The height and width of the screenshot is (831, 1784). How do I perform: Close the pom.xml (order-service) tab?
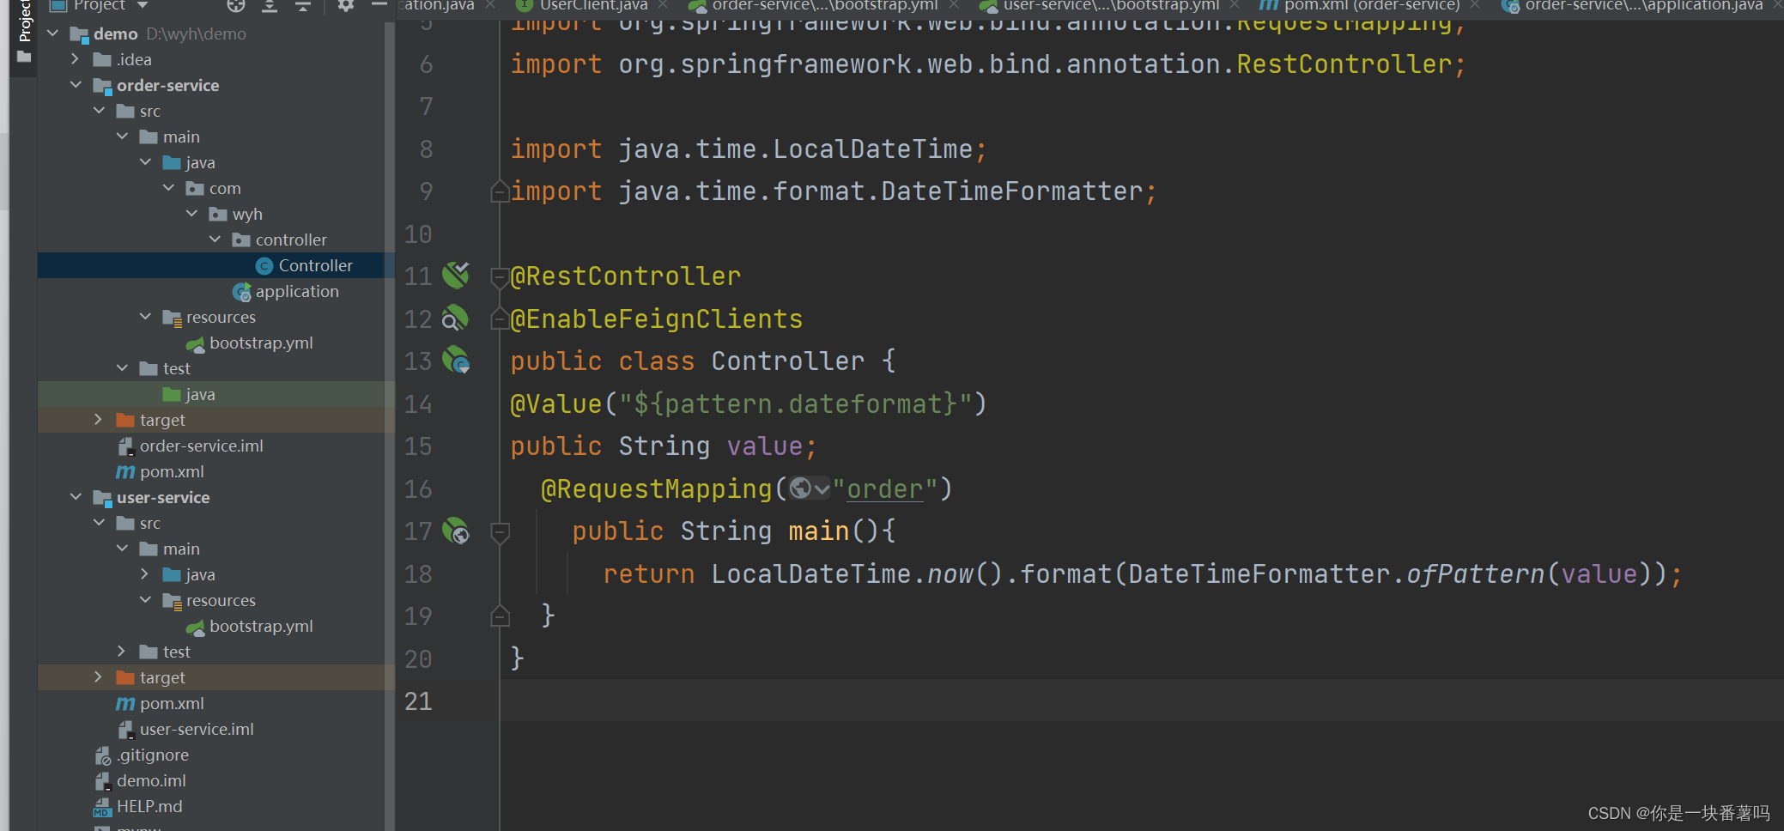click(1475, 5)
